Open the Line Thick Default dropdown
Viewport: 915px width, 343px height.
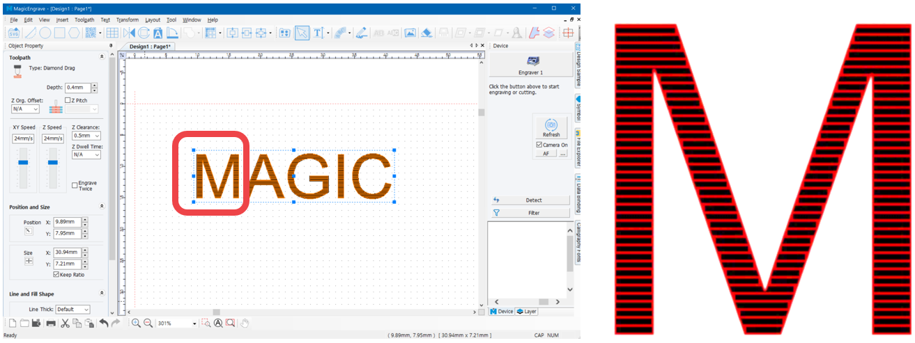tap(73, 309)
